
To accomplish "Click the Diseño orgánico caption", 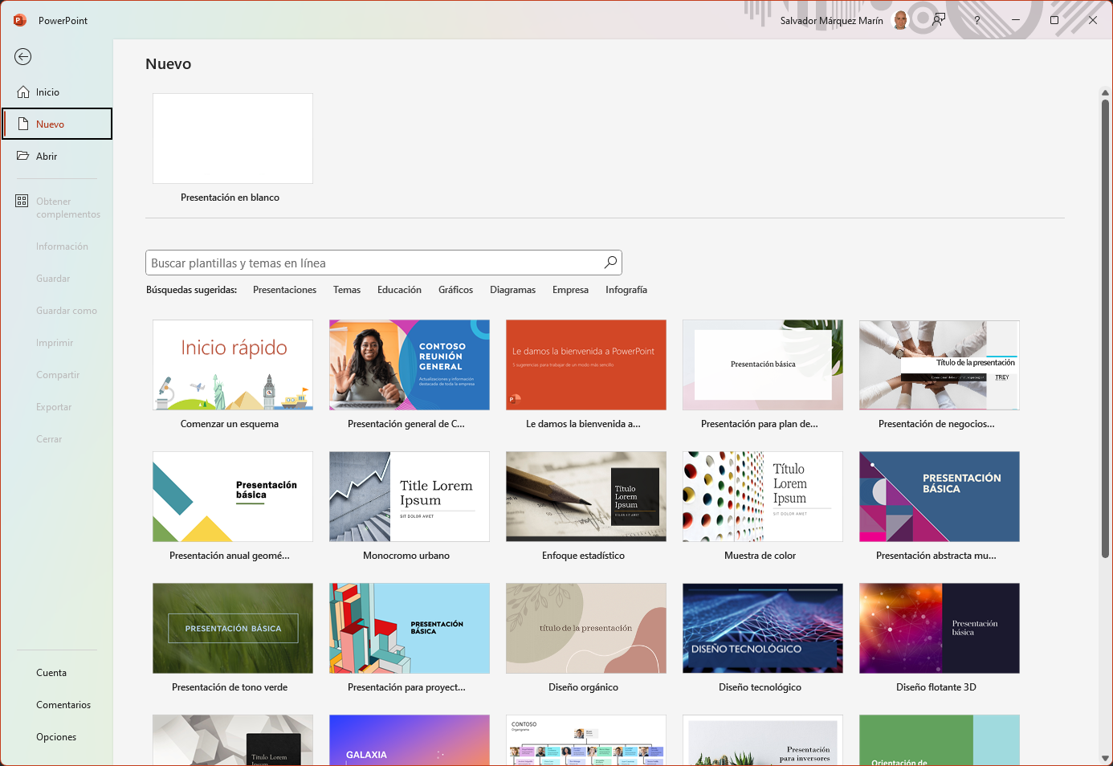I will click(x=583, y=687).
